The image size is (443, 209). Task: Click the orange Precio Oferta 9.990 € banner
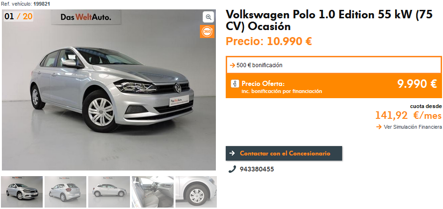(334, 86)
